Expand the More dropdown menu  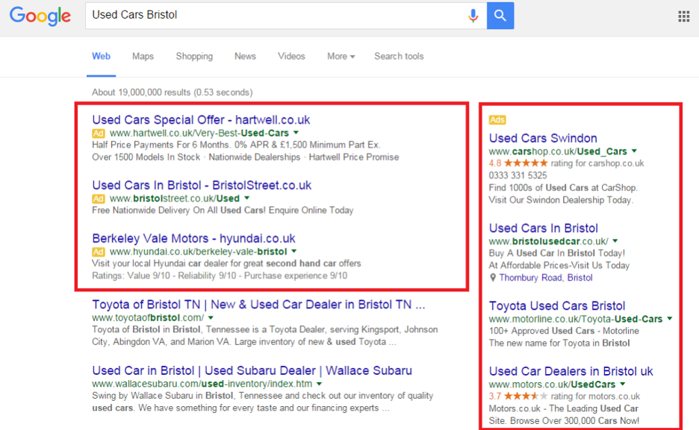pyautogui.click(x=341, y=56)
